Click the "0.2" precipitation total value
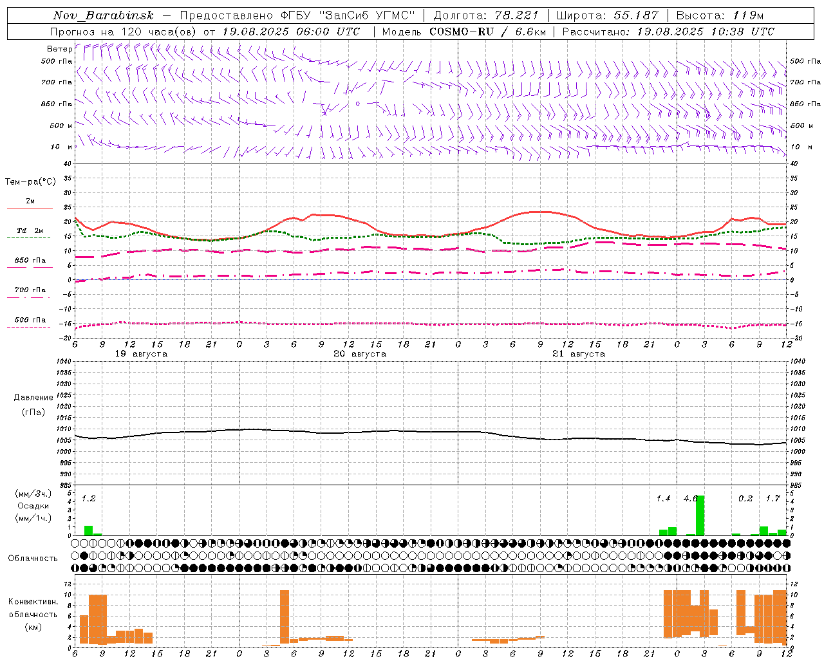This screenshot has width=824, height=659. point(745,499)
